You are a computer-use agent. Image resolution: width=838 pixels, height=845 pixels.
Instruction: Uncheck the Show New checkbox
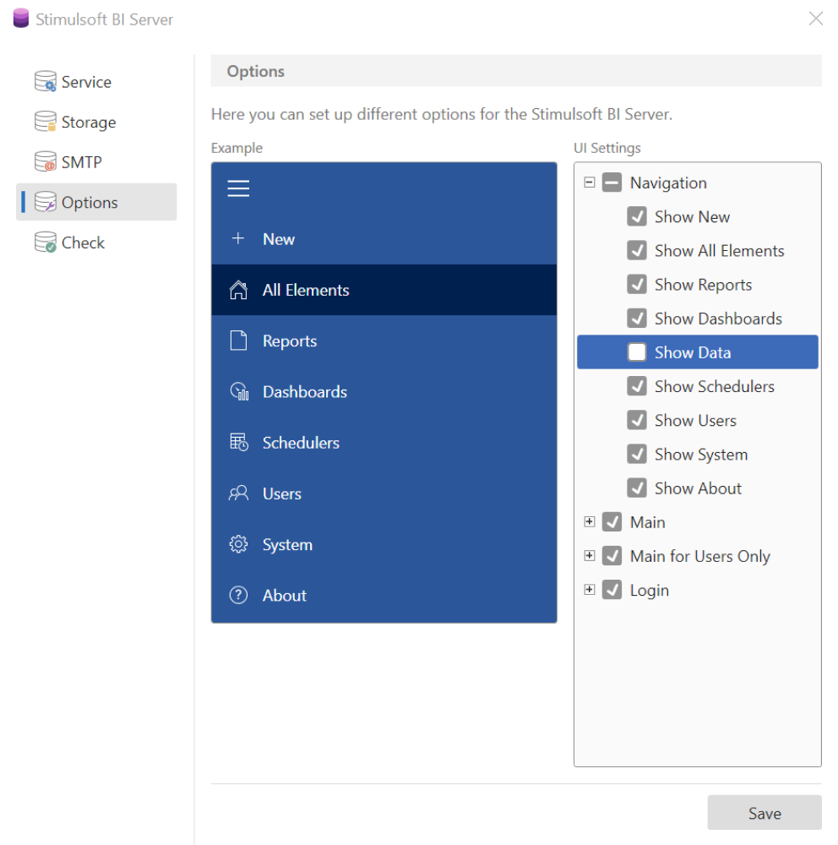[x=636, y=216]
